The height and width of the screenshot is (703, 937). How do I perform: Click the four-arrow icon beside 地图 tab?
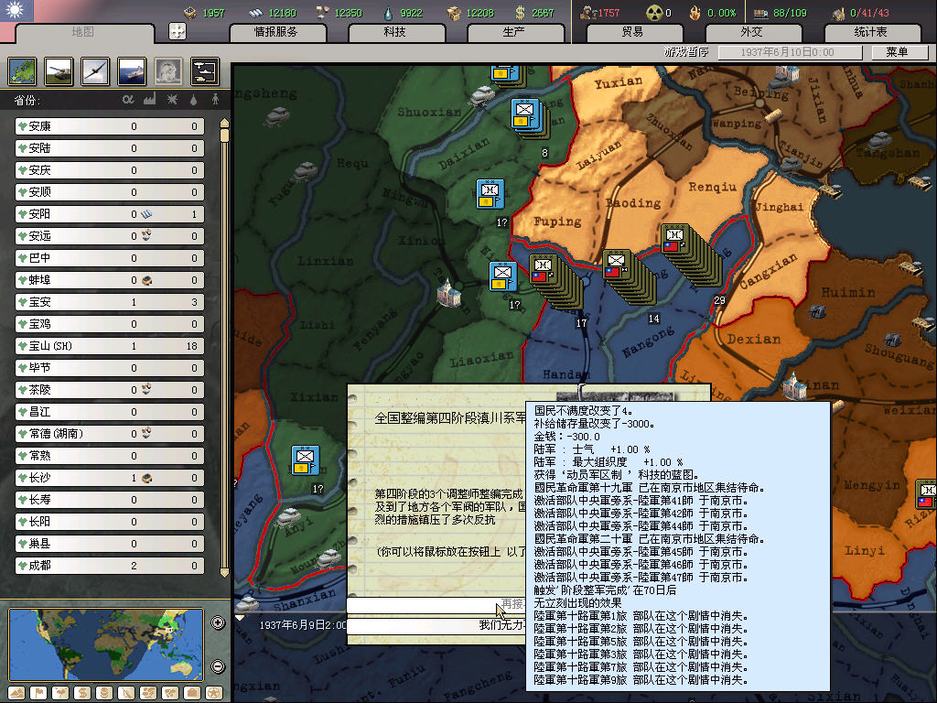coord(178,31)
